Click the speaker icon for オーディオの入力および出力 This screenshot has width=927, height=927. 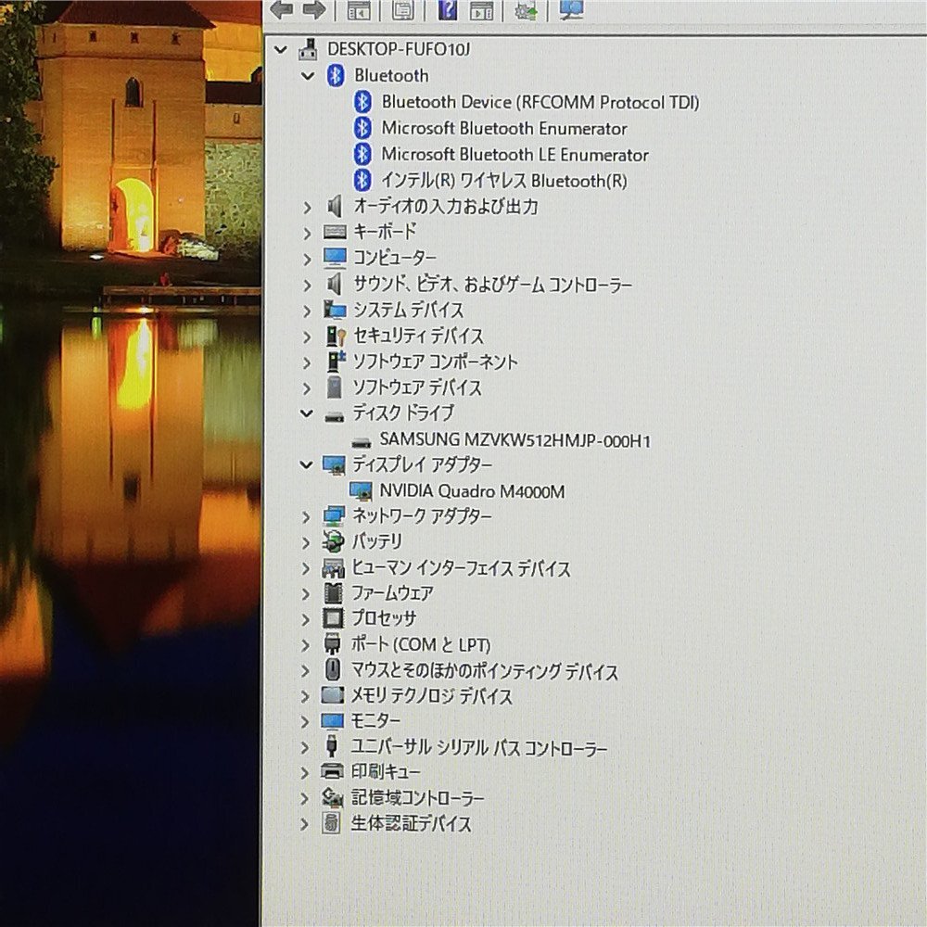335,207
